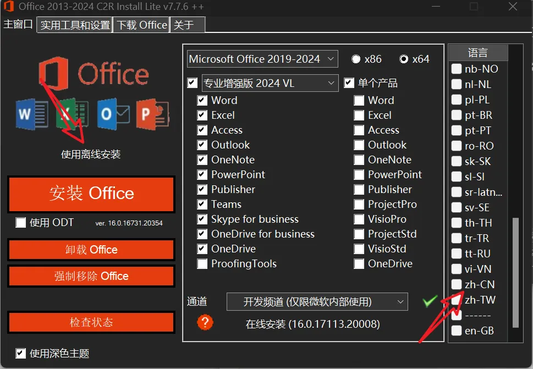Image resolution: width=533 pixels, height=369 pixels.
Task: Check the pt-BR language box
Action: pos(457,115)
